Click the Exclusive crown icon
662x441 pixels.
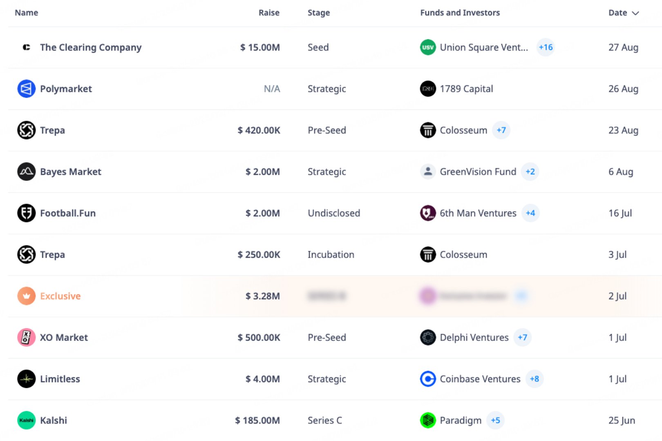pos(26,296)
